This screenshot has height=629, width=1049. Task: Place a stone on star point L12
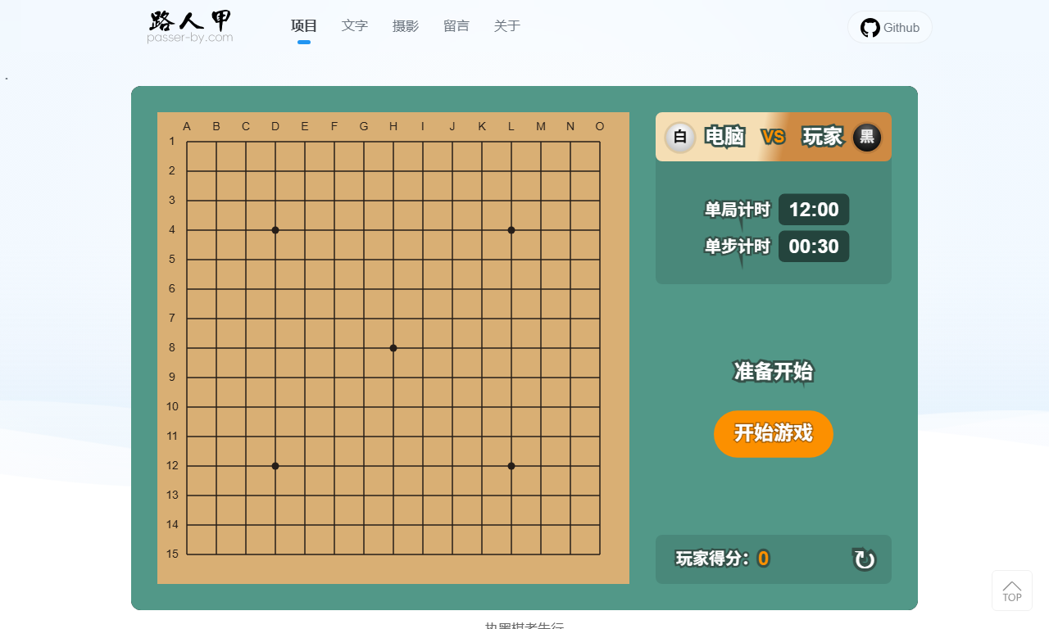tap(511, 466)
